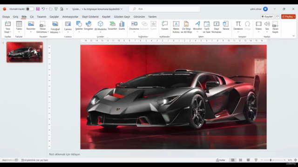The width and height of the screenshot is (298, 167).
Task: Start presentation from beginning icon in title bar
Action: [56, 9]
